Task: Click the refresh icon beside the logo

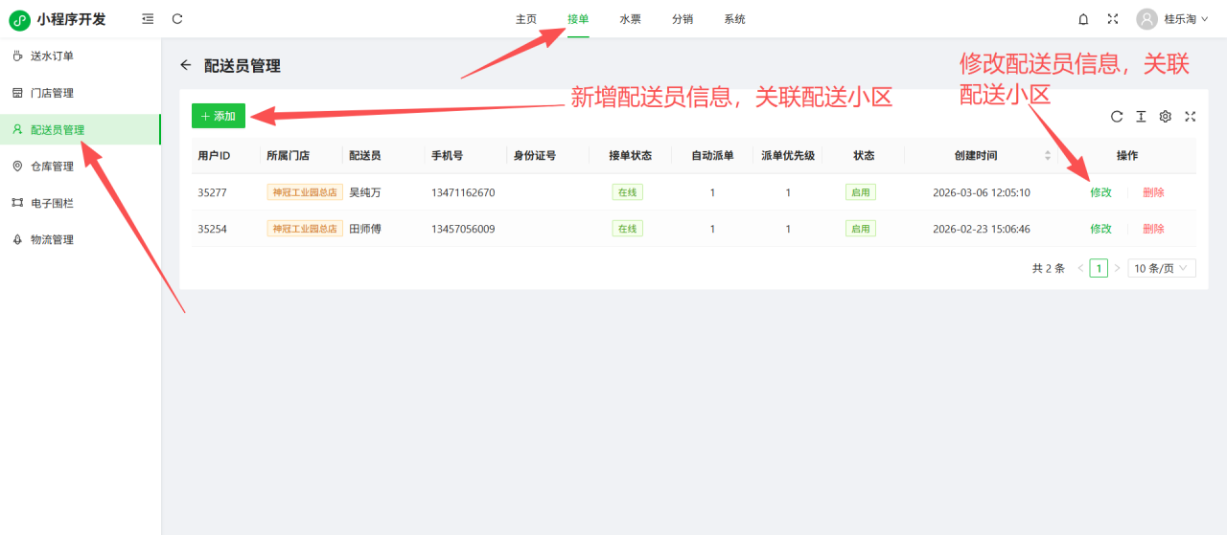Action: pyautogui.click(x=177, y=19)
